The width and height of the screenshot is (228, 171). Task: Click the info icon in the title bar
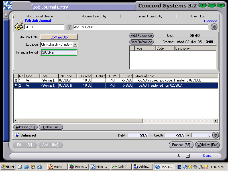click(x=202, y=5)
